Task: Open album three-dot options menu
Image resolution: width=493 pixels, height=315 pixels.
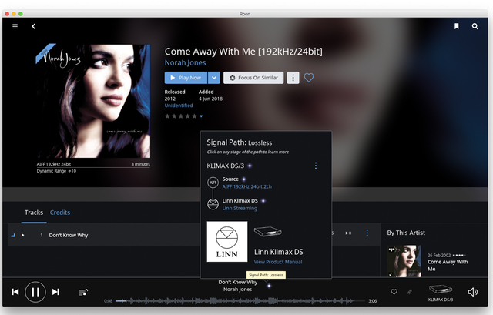Action: [x=293, y=78]
